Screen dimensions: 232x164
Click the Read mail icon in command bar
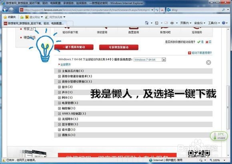[x=166, y=23]
